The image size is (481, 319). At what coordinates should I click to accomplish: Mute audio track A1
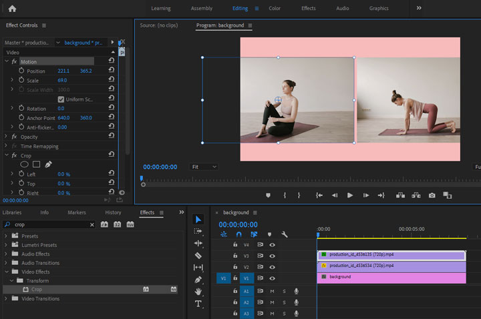pos(272,292)
